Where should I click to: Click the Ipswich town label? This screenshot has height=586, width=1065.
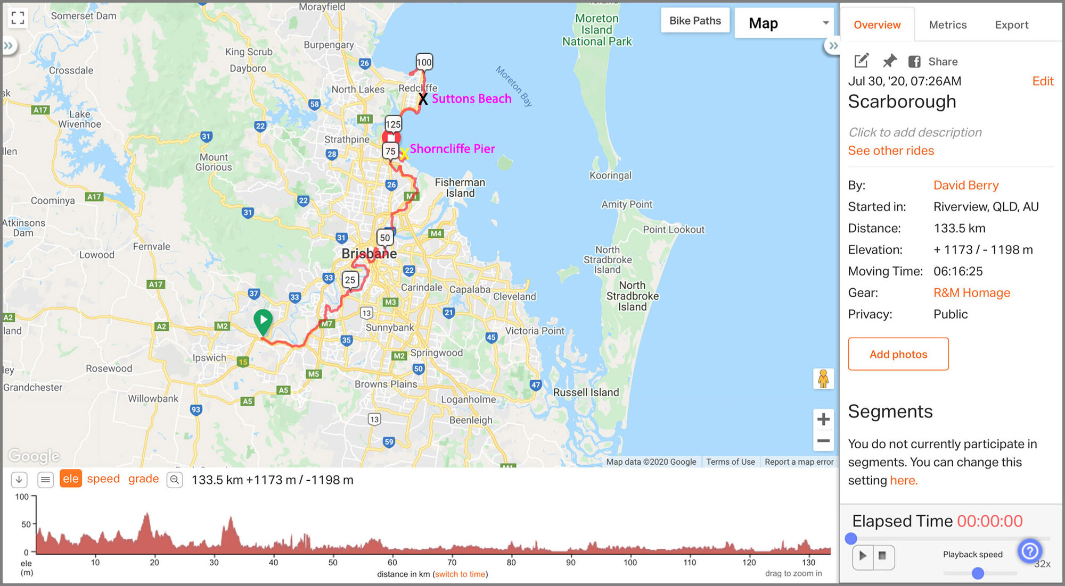(x=209, y=357)
